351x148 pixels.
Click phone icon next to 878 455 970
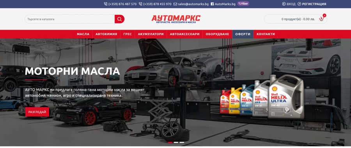point(140,4)
